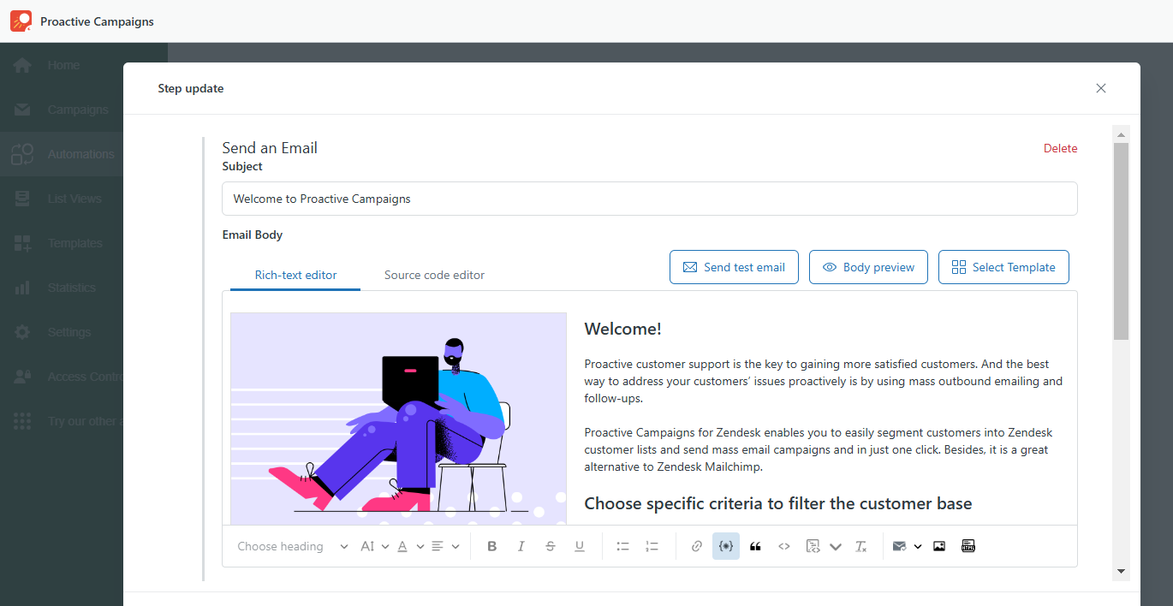
Task: Expand the text alignment dropdown arrow
Action: click(x=456, y=546)
